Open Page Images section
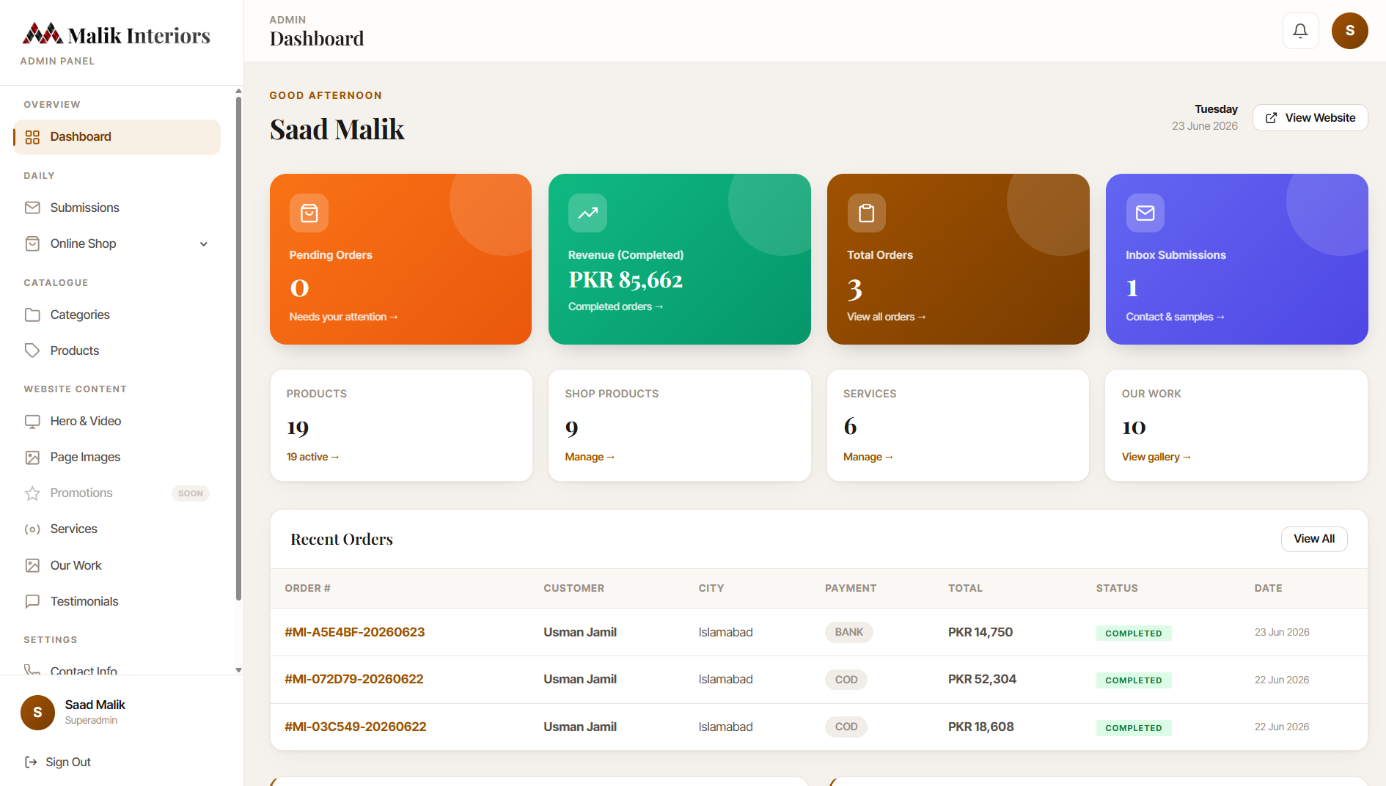The height and width of the screenshot is (786, 1386). [x=117, y=457]
